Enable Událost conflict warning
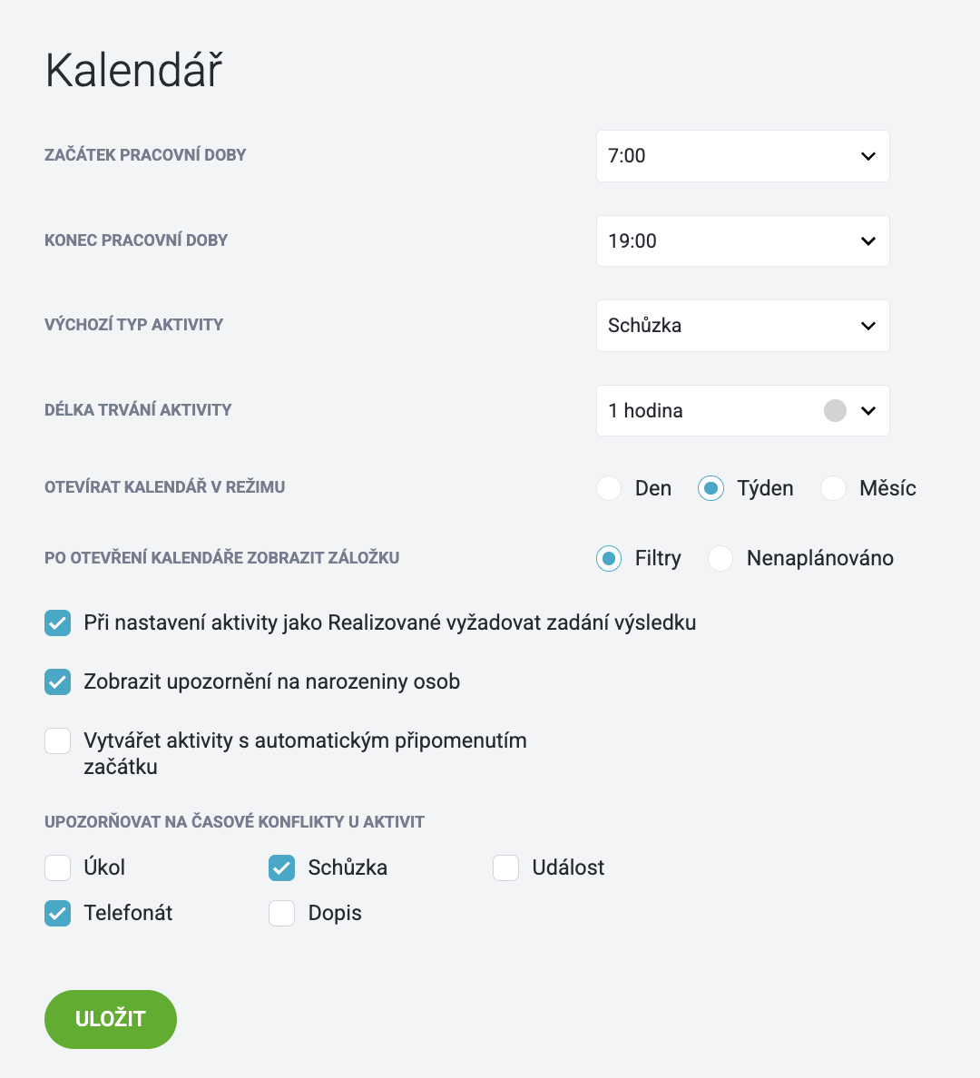 (x=505, y=867)
